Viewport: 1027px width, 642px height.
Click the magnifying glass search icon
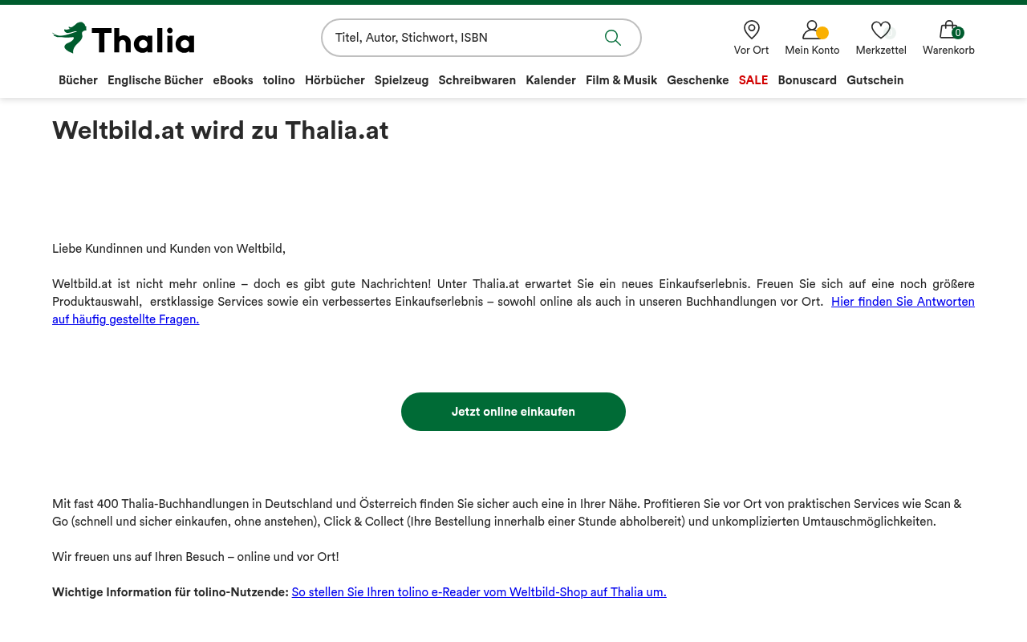(x=613, y=38)
